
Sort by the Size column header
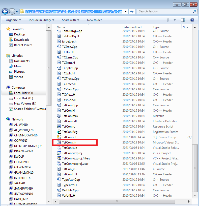[186, 27]
